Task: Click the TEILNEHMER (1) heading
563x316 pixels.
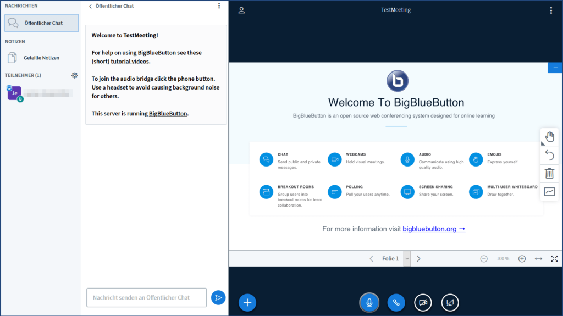Action: 23,75
